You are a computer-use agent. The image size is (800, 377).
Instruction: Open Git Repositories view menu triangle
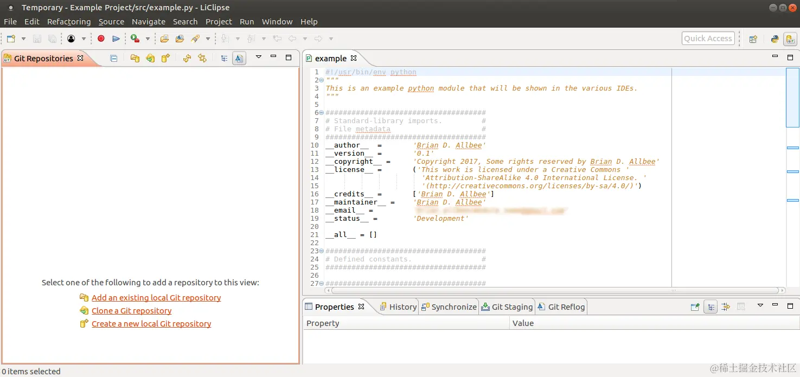(259, 57)
